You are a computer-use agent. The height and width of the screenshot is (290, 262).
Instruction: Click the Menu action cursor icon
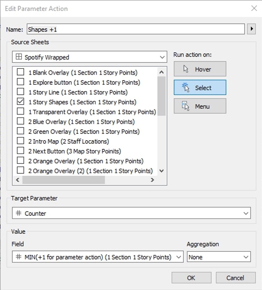pos(185,106)
